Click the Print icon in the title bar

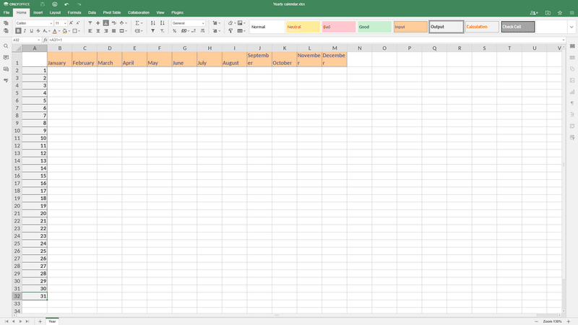click(55, 4)
